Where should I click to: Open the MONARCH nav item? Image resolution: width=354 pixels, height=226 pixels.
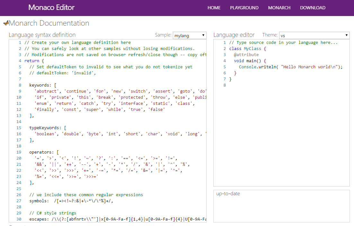[279, 8]
